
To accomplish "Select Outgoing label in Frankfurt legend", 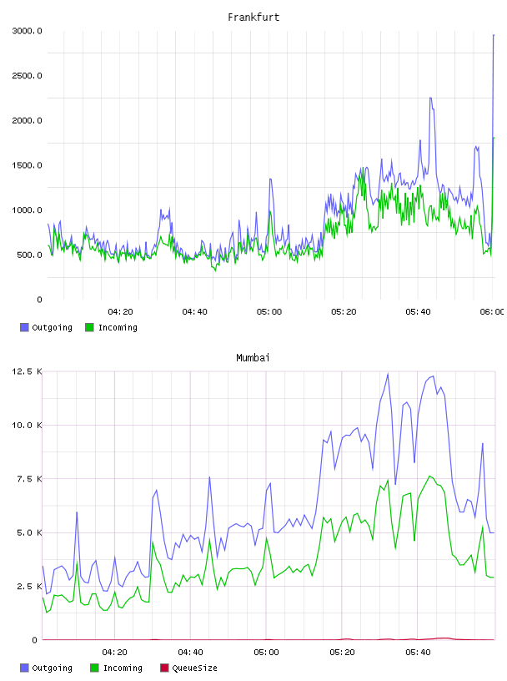I will point(52,328).
